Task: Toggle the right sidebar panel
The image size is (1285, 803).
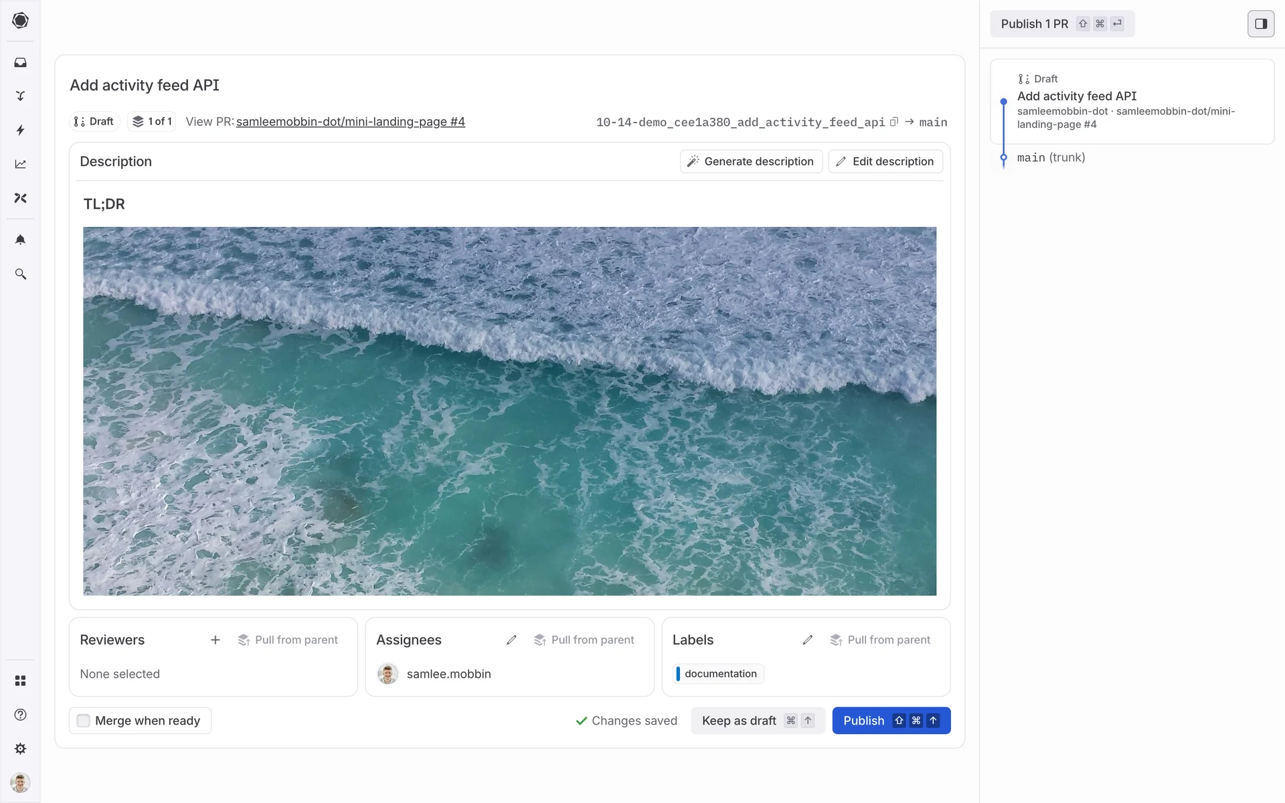Action: (x=1260, y=24)
